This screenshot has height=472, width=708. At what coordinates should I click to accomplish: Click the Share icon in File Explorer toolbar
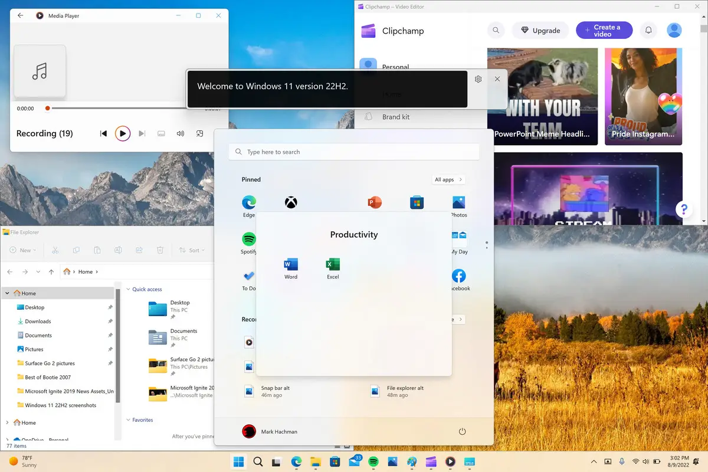pos(139,250)
